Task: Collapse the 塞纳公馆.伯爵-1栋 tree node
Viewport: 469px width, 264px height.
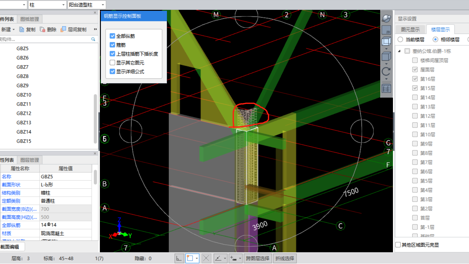Action: [x=399, y=51]
